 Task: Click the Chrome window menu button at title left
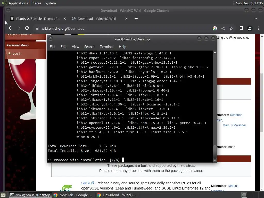pyautogui.click(x=8, y=10)
